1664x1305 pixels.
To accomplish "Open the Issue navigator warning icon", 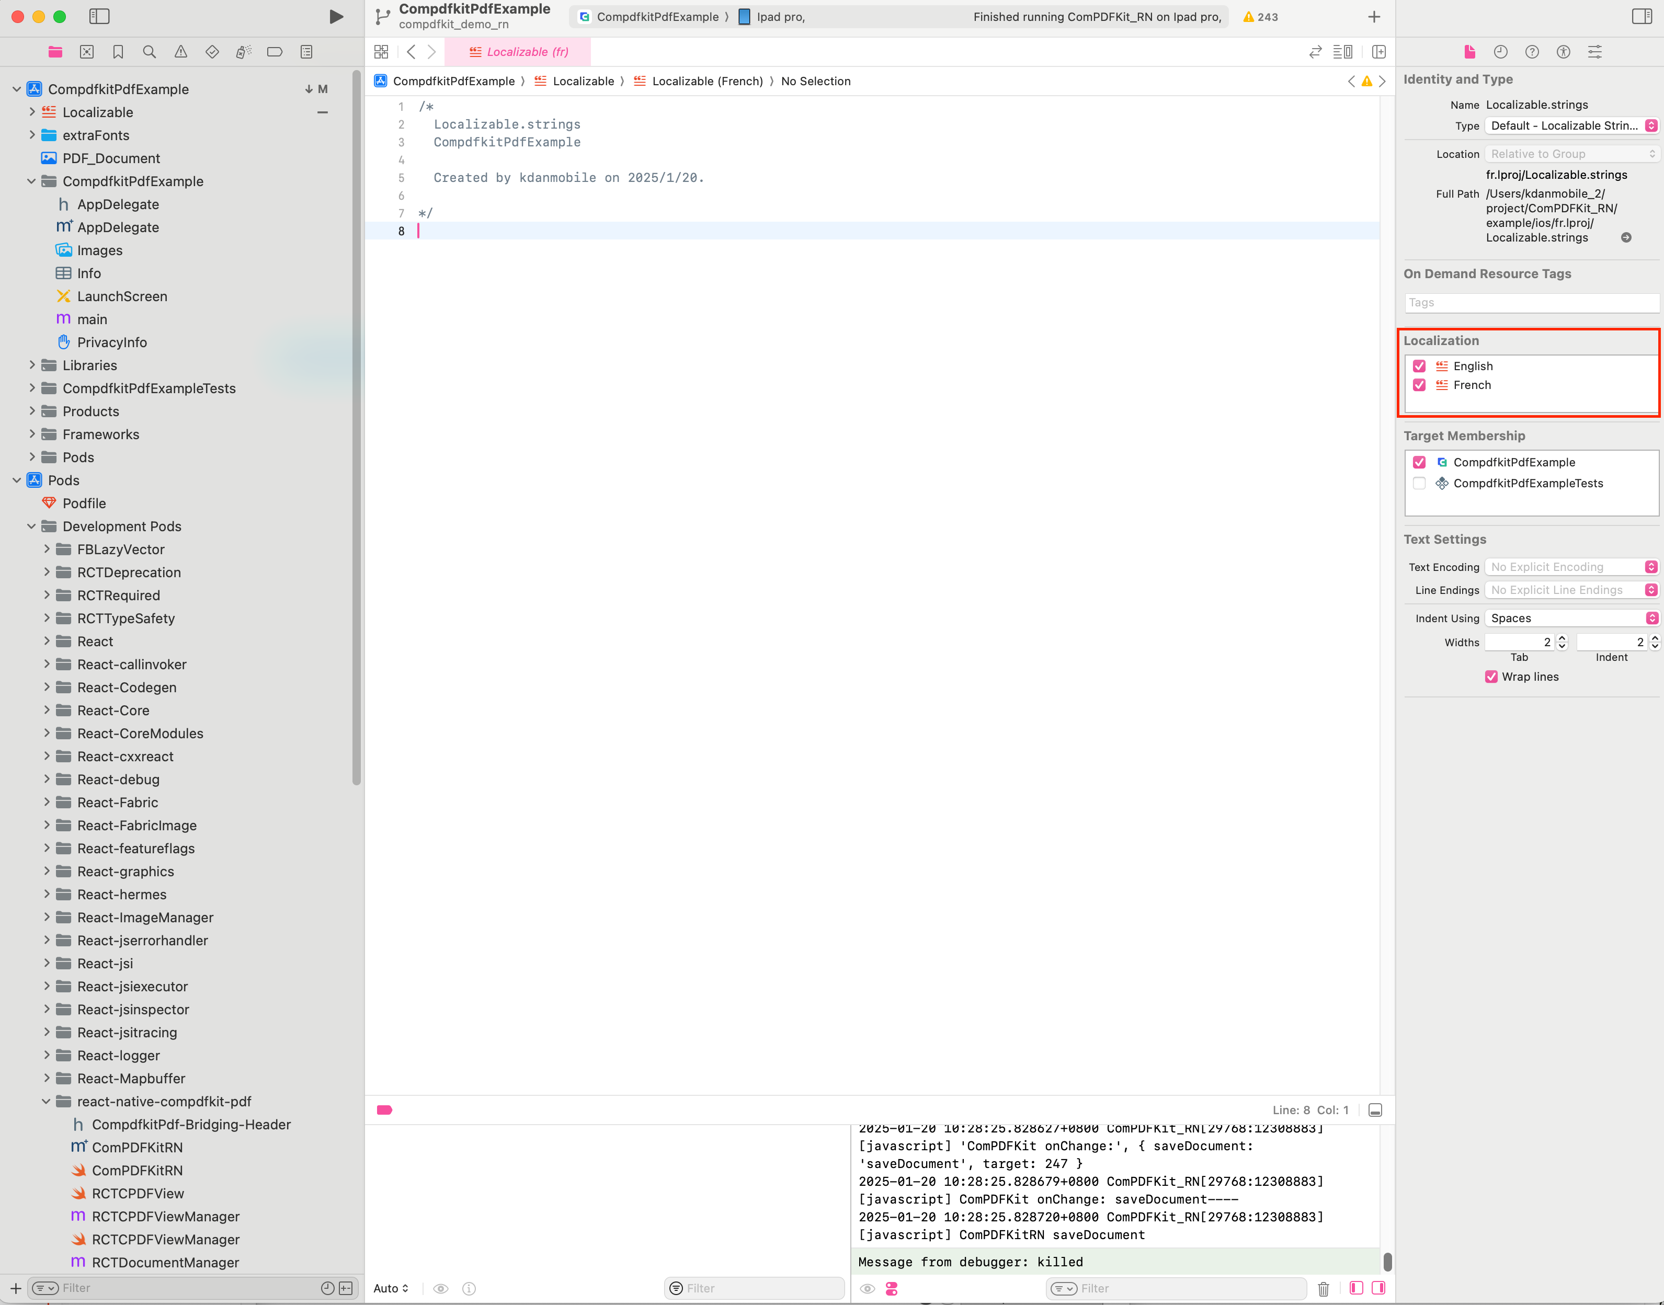I will (181, 52).
